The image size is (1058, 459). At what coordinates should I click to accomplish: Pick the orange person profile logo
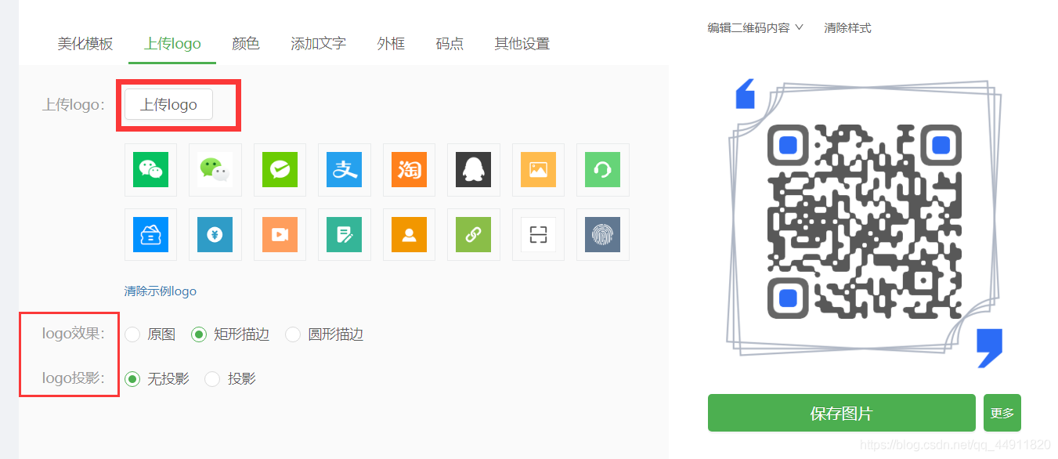pyautogui.click(x=409, y=234)
